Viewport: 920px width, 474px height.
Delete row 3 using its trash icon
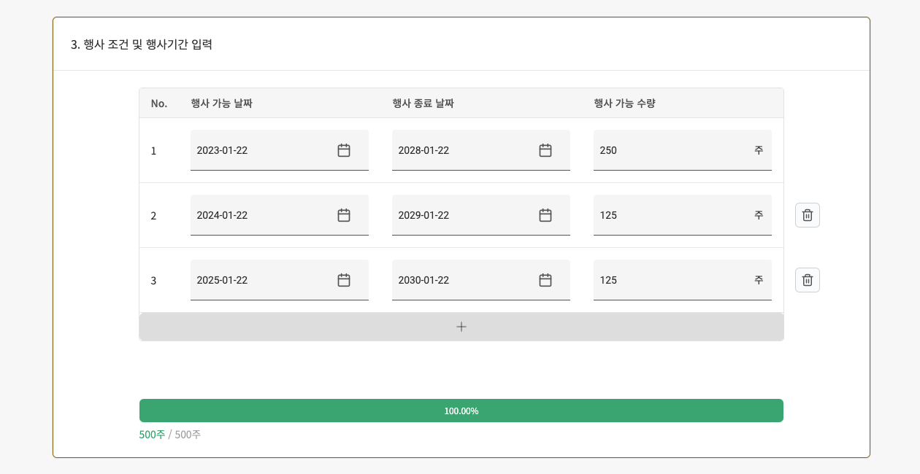tap(807, 280)
